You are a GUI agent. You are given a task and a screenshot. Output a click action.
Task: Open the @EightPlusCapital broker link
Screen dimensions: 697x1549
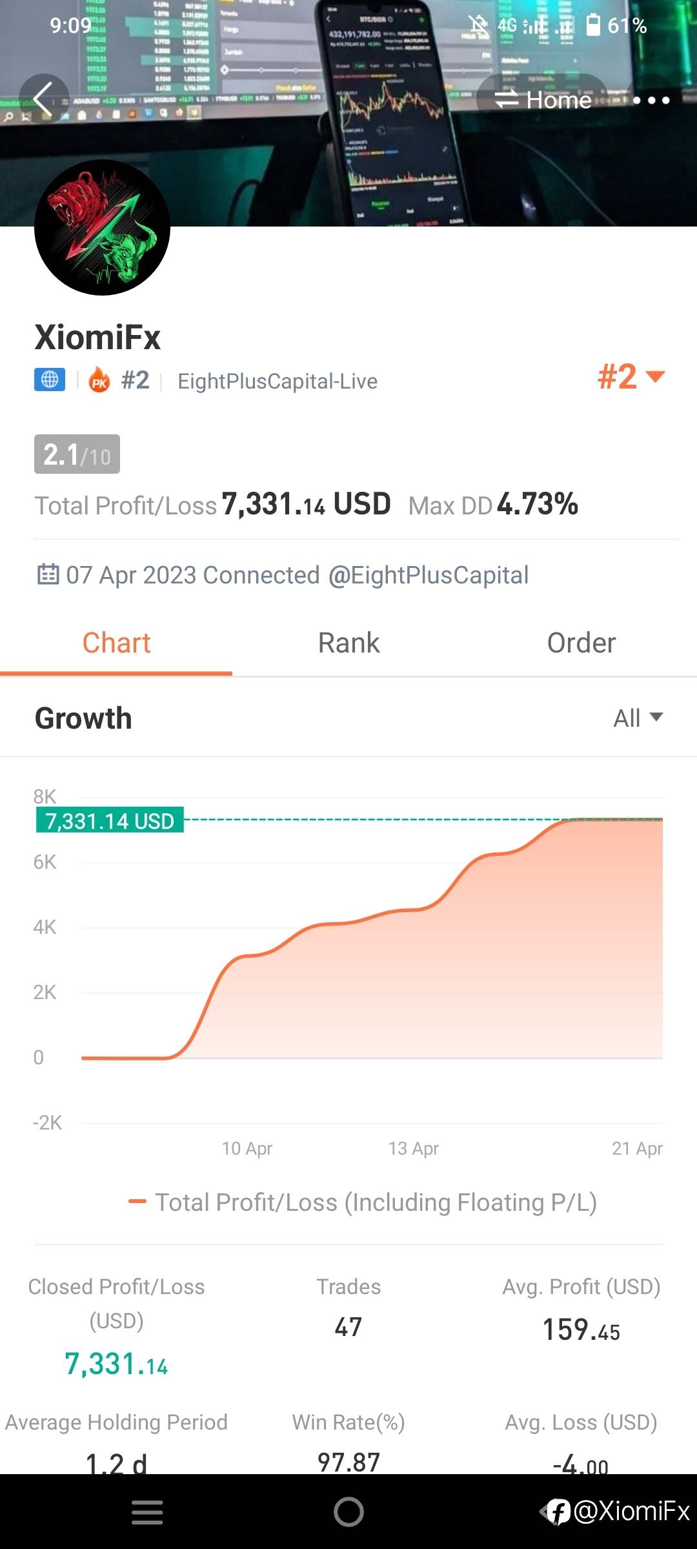tap(429, 575)
